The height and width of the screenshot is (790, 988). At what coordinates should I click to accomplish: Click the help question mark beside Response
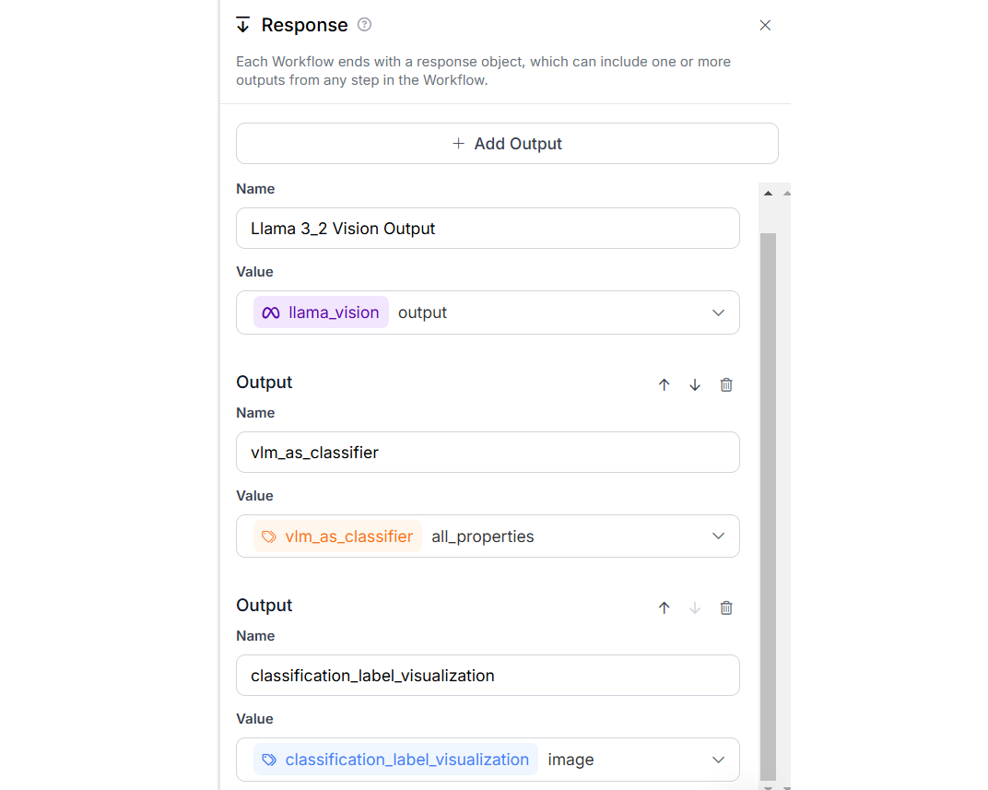click(364, 25)
